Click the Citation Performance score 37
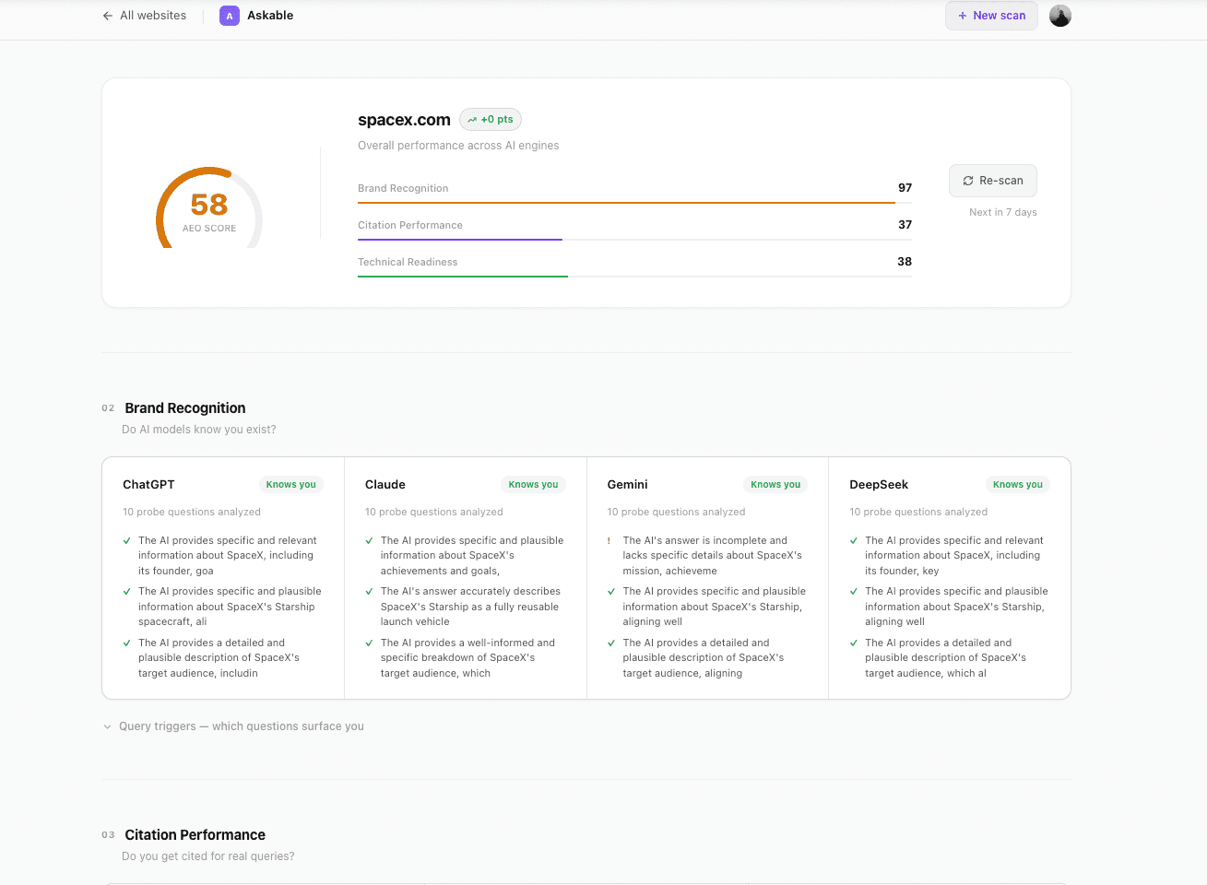1207x885 pixels. point(905,225)
